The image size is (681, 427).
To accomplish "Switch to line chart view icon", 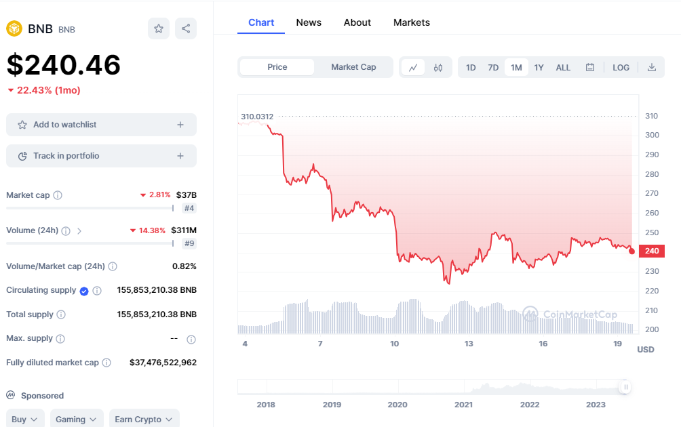I will pos(413,67).
